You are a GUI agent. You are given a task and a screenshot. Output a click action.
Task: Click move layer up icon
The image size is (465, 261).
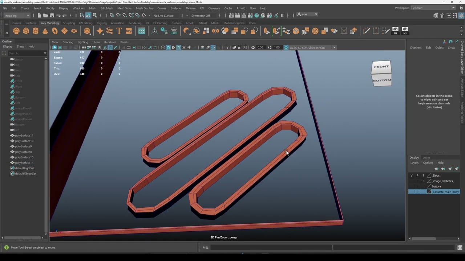(x=436, y=169)
